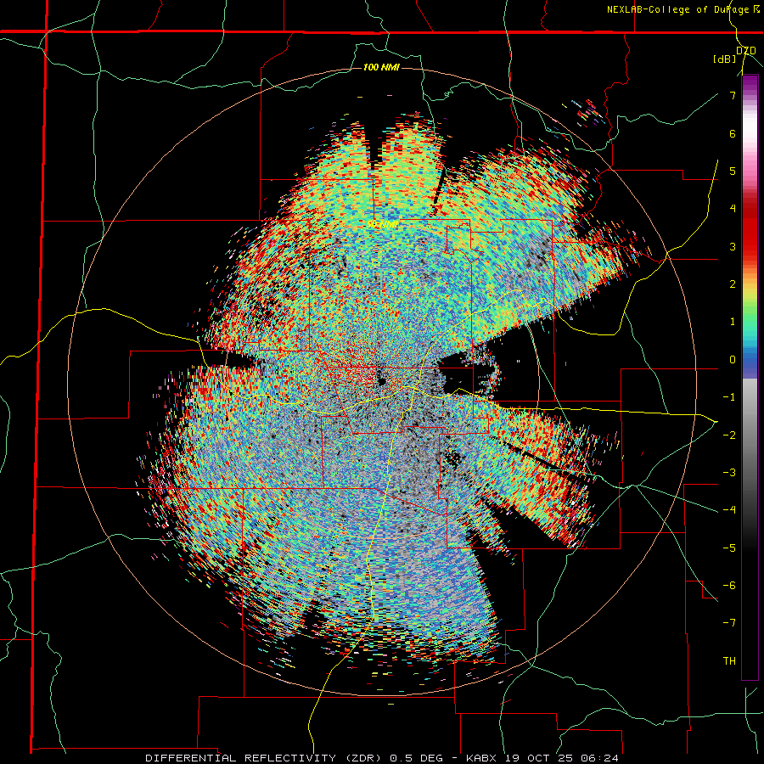Click the "TH" legend label
This screenshot has height=764, width=764.
point(729,661)
